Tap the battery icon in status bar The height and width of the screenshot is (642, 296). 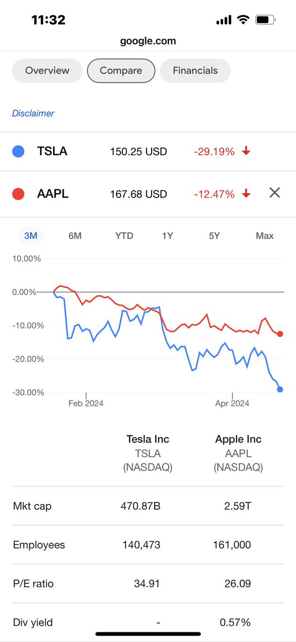point(266,20)
